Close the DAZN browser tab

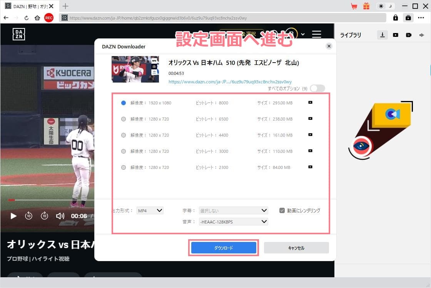[x=51, y=6]
